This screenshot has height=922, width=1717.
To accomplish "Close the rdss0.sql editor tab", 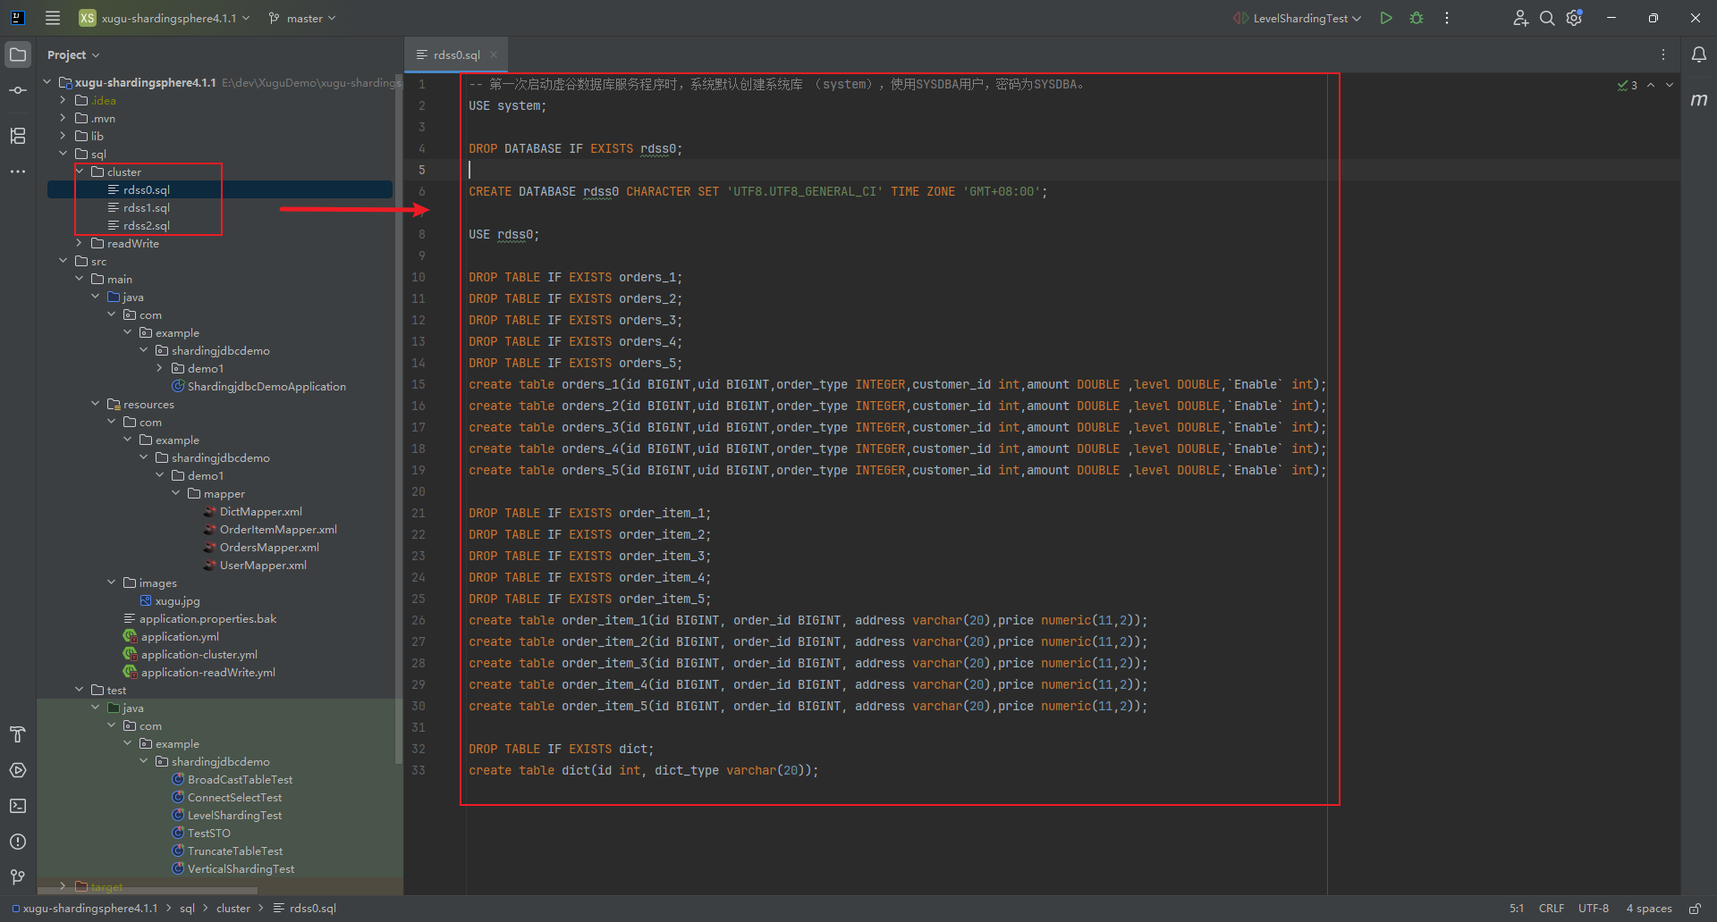I will (493, 54).
